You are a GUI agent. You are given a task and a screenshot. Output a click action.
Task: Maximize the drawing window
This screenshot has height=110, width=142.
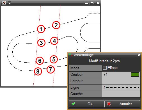(92, 3)
